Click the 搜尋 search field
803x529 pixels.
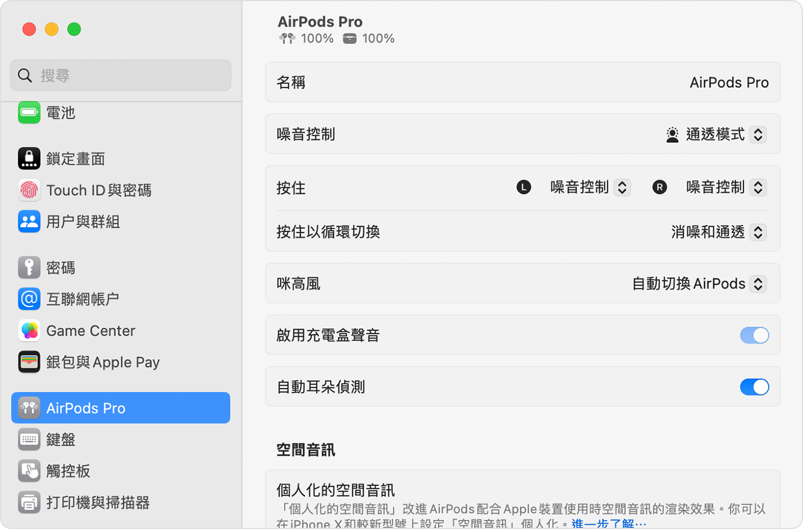pos(120,75)
